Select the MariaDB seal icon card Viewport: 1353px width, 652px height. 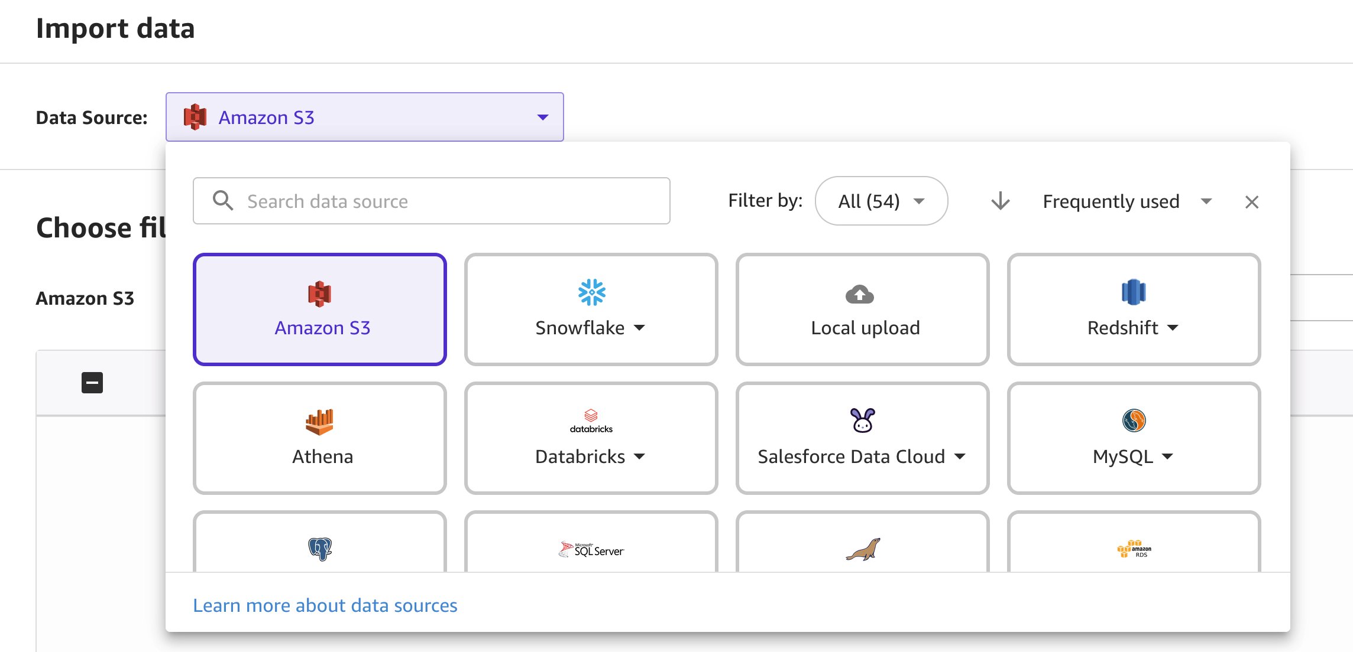click(863, 542)
